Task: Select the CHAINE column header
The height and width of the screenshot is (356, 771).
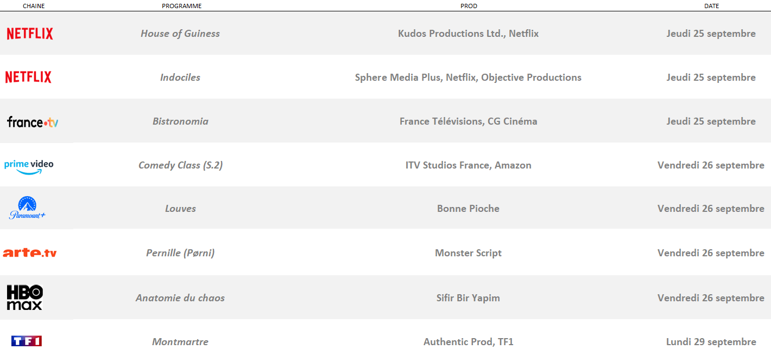Action: pyautogui.click(x=34, y=6)
